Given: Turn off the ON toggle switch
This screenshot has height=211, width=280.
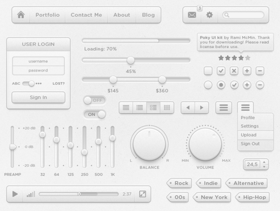Looking at the screenshot, I should pyautogui.click(x=95, y=114).
